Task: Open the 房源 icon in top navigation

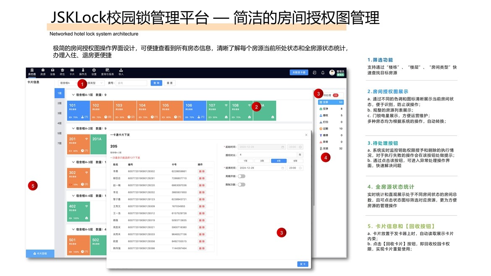Action: [43, 71]
